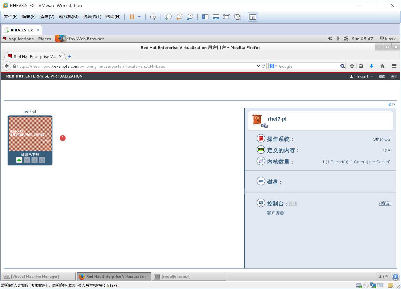Start rhel7-pl with green run arrow

[x=19, y=160]
